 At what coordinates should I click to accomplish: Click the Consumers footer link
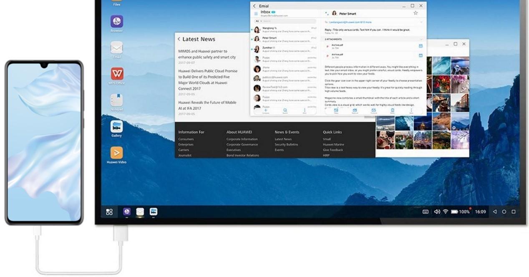(186, 139)
